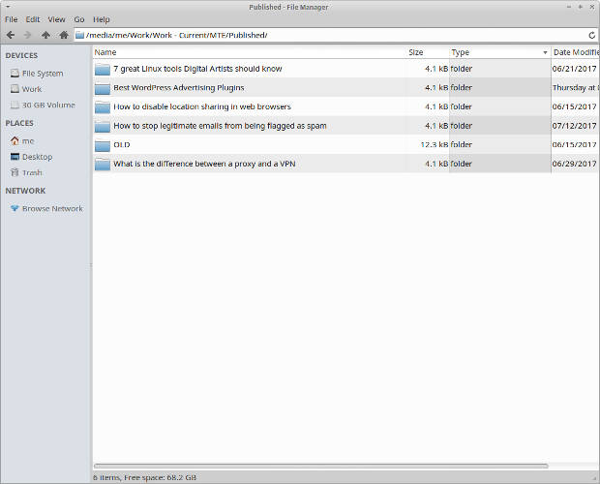Click the 06/29/2017 modified date
This screenshot has height=484, width=600.
(575, 164)
